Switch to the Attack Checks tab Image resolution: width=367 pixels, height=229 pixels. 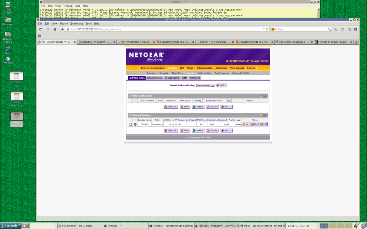154,78
